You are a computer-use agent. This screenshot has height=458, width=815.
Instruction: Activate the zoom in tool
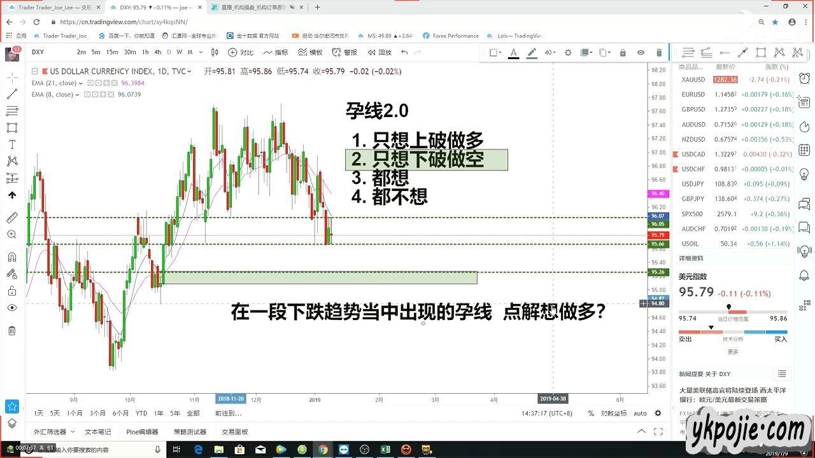click(x=12, y=235)
